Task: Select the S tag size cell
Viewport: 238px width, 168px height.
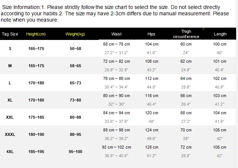Action: click(10, 49)
